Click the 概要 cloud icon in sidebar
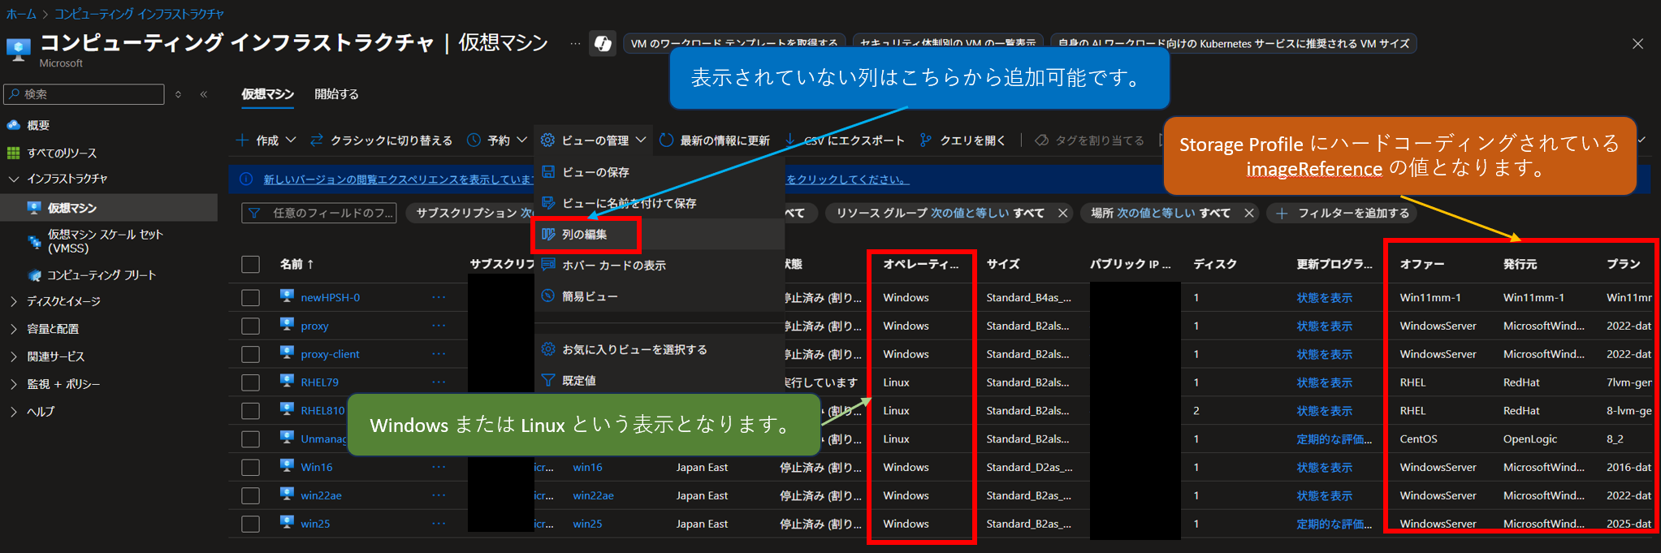 tap(13, 125)
